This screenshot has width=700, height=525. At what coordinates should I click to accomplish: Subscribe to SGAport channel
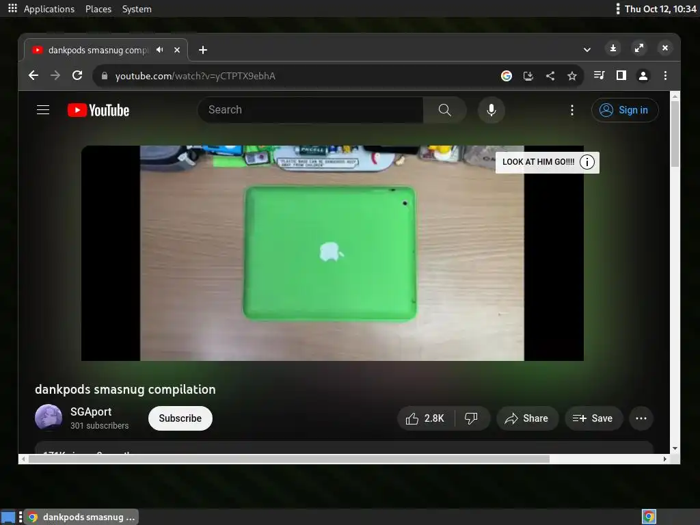(180, 418)
